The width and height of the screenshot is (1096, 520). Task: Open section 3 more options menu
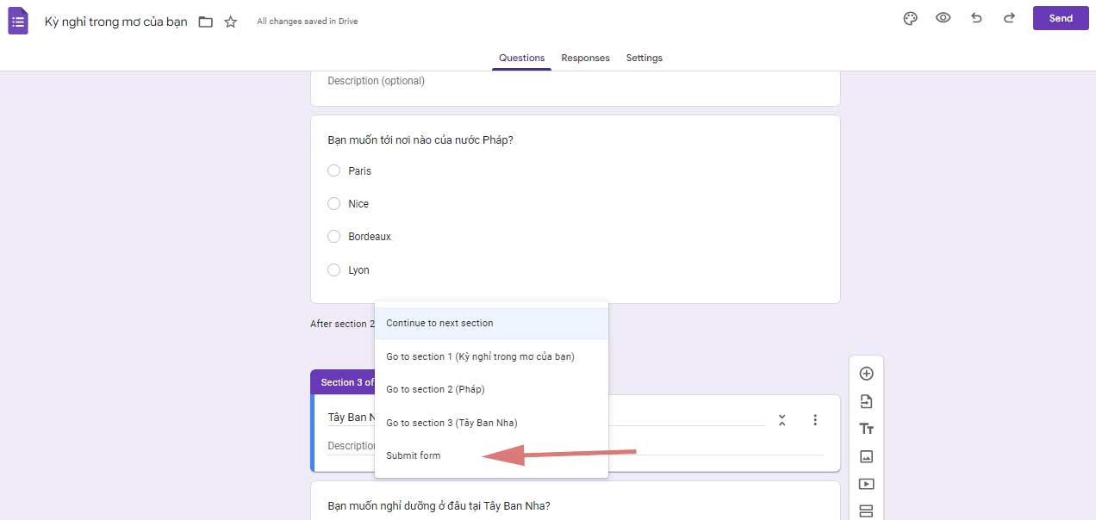[815, 420]
